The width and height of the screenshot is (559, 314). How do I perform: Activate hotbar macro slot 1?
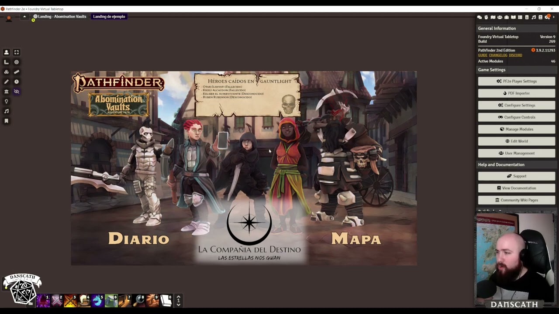point(43,301)
